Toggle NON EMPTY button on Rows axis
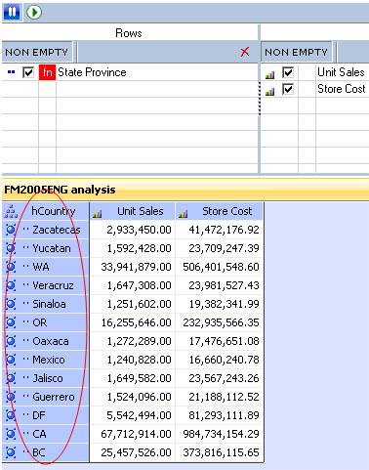This screenshot has height=470, width=369. (37, 52)
